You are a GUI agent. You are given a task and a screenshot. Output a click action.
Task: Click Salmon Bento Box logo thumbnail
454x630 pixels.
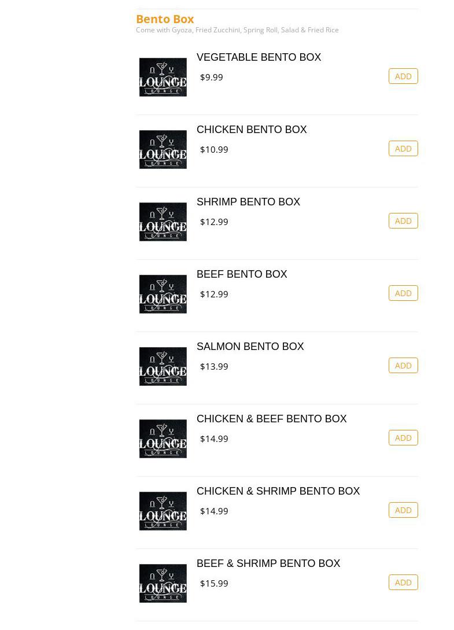pyautogui.click(x=163, y=366)
